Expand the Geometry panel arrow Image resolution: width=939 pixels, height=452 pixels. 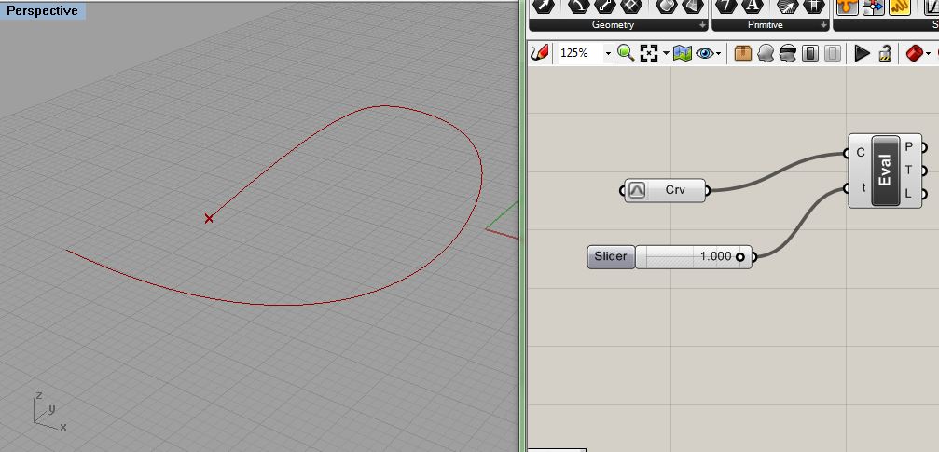pos(701,25)
